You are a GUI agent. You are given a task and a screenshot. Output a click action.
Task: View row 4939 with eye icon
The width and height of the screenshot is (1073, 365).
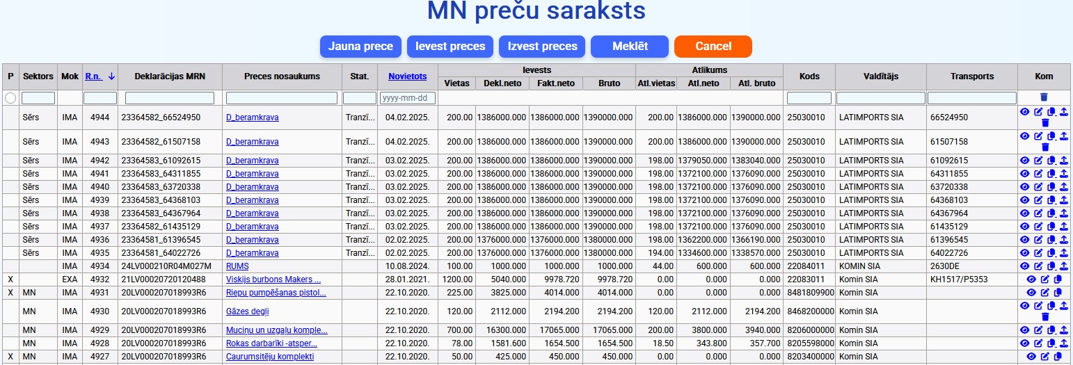point(1024,200)
